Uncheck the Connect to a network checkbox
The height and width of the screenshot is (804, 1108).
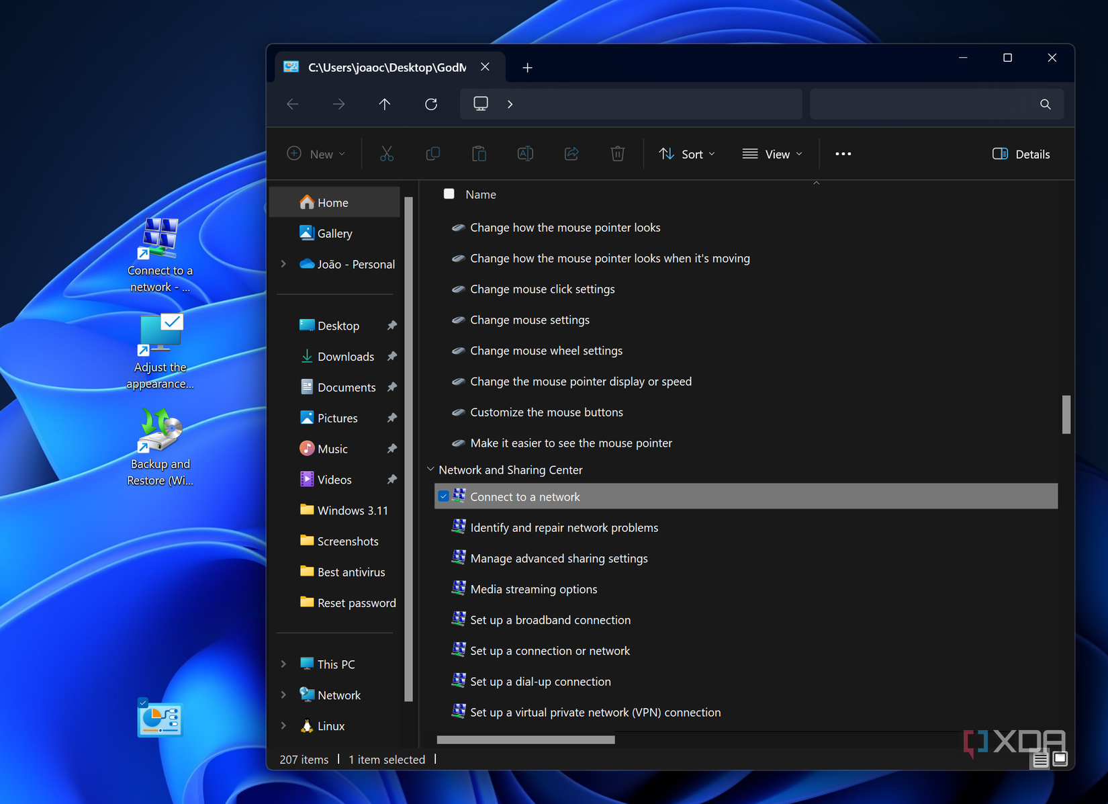point(444,496)
